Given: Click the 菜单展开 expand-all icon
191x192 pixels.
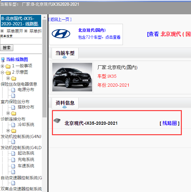Looking at the screenshot, I should (x=2, y=31).
